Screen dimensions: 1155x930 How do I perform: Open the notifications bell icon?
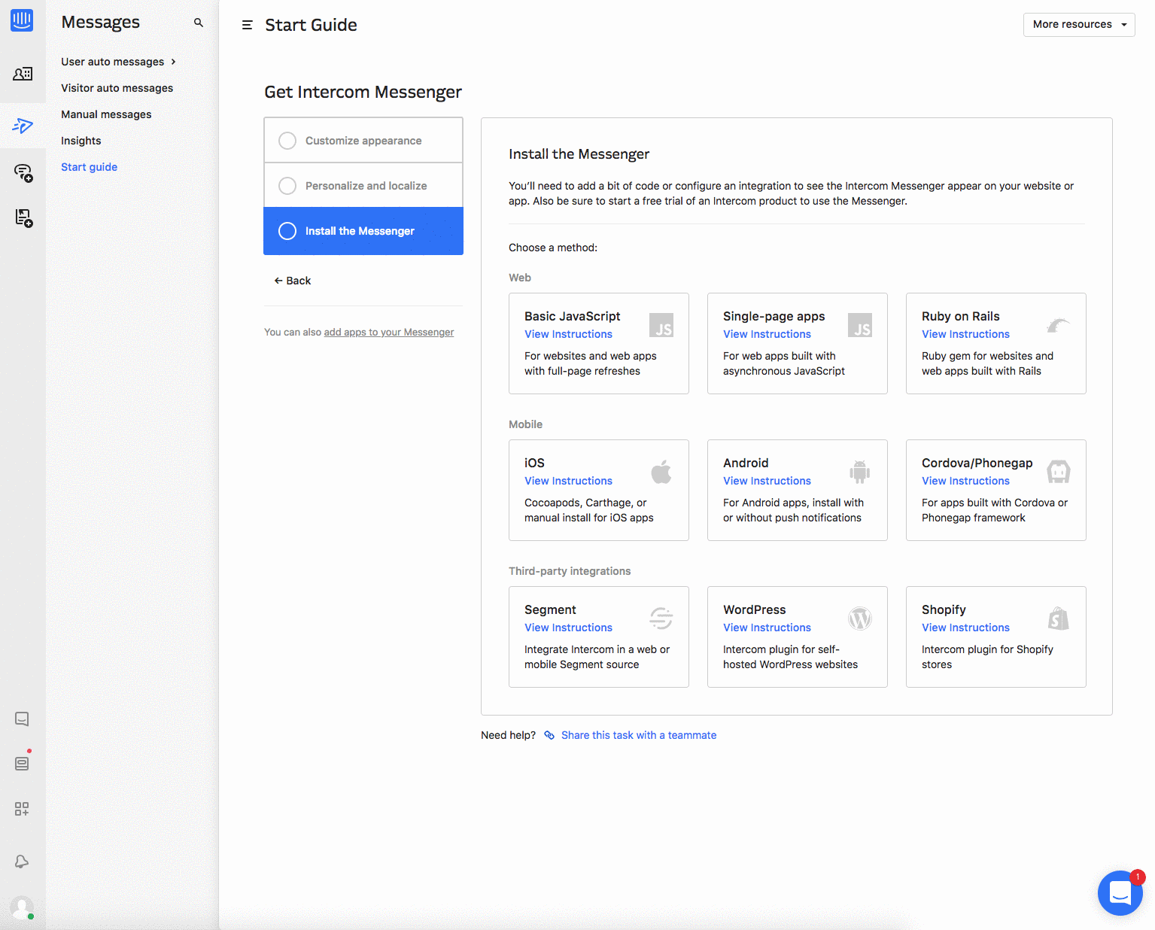[22, 862]
